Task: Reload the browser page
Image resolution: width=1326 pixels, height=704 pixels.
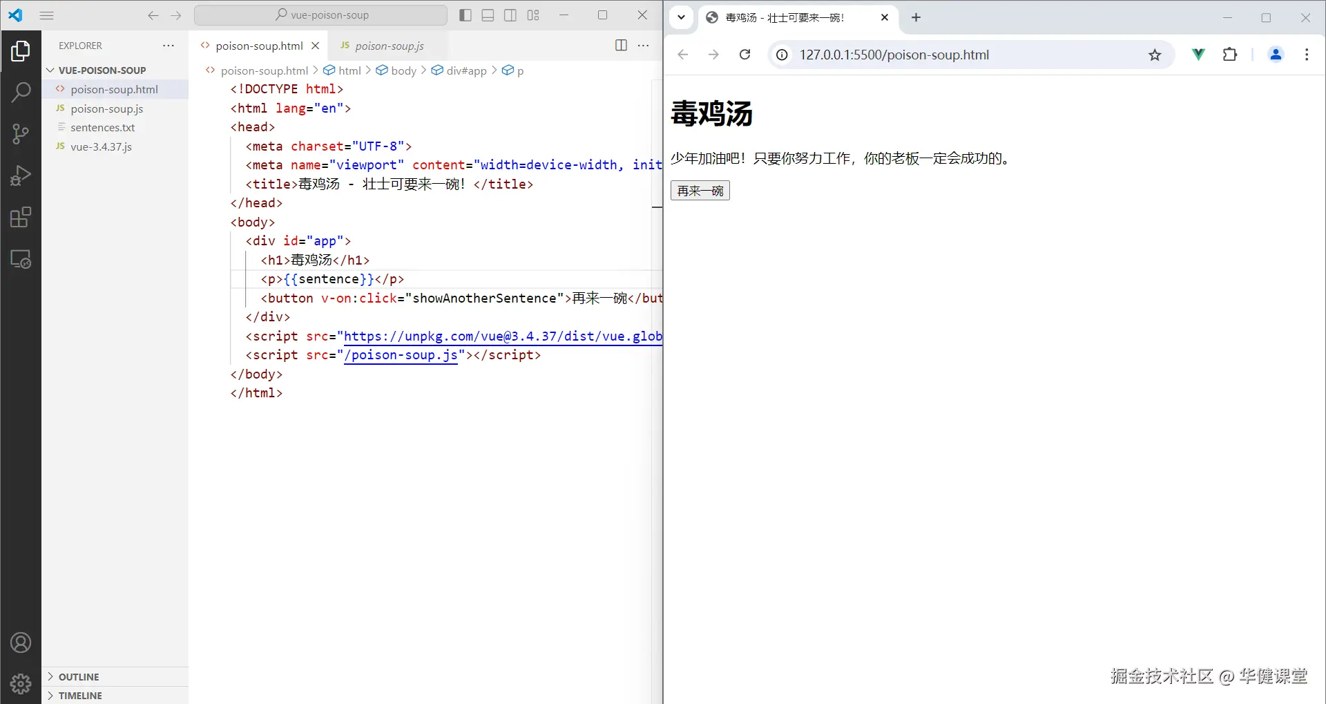Action: click(x=744, y=55)
